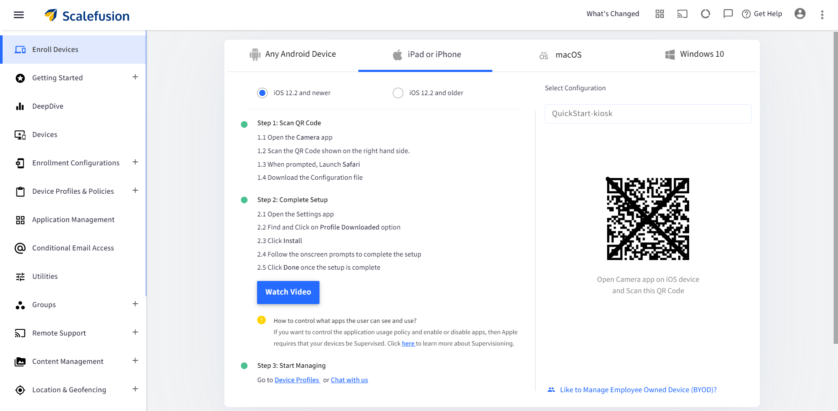This screenshot has height=411, width=838.
Task: Click the enrollment QR code image
Action: (648, 219)
